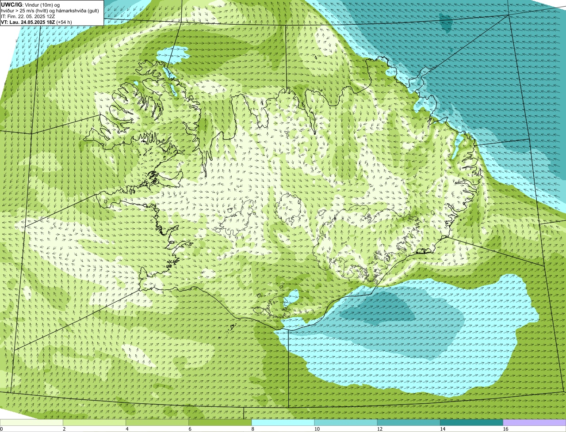
Task: Click the legend tick label "8"
Action: (x=252, y=429)
